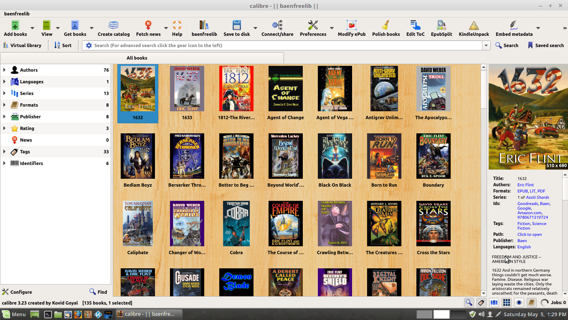Click the update shield icon in the tray
This screenshot has height=320, width=568.
coord(472,314)
